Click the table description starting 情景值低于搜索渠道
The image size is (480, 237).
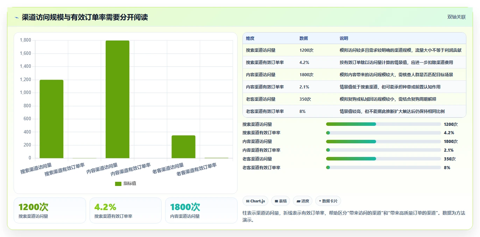click(x=390, y=87)
